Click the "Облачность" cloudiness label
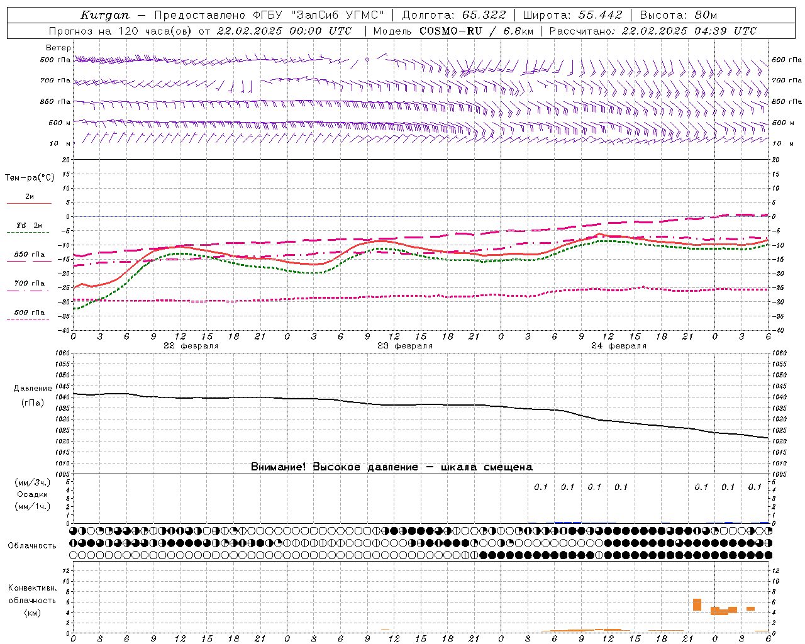805x644 pixels. [32, 546]
